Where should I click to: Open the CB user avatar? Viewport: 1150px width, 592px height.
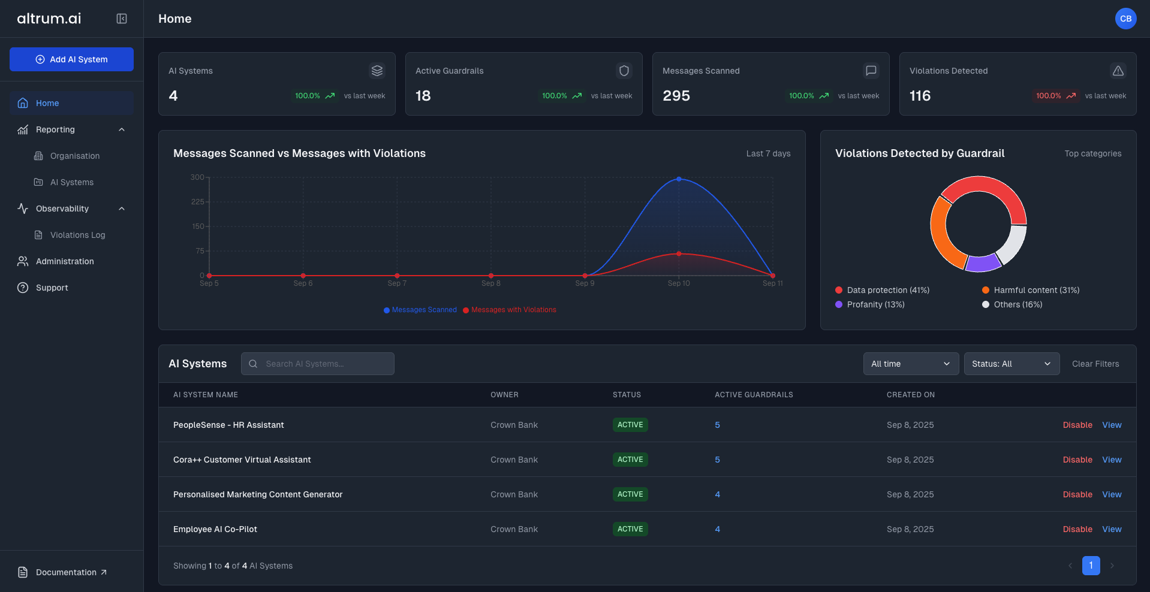point(1125,19)
